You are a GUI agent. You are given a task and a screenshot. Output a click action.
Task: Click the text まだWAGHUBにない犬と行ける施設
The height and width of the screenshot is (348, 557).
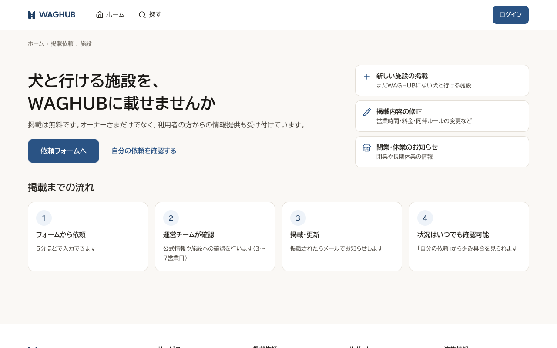coord(424,85)
